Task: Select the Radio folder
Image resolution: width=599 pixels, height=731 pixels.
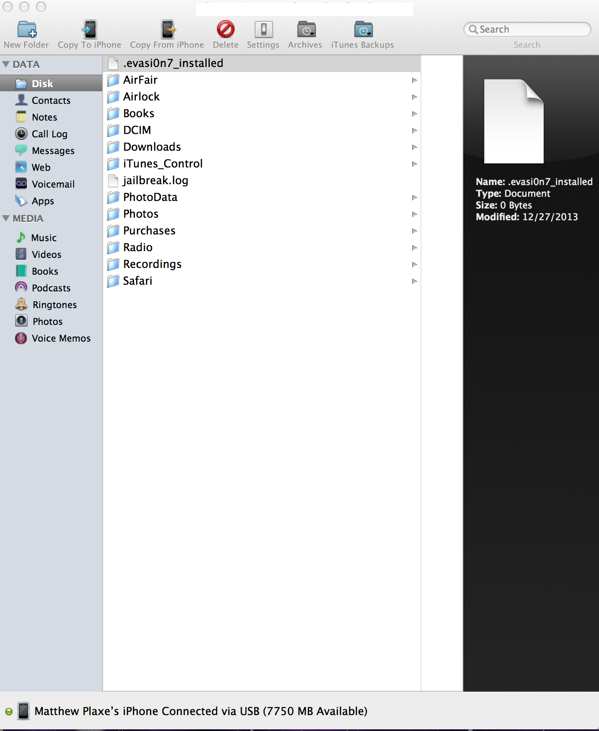Action: coord(262,247)
